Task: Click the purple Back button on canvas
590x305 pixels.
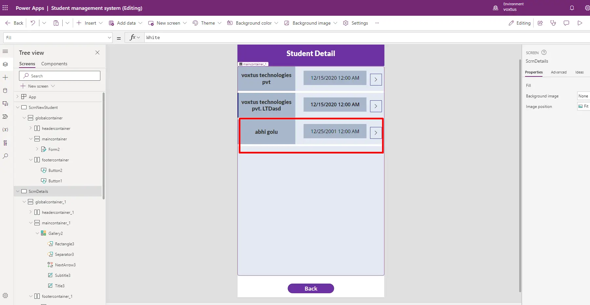Action: tap(311, 289)
